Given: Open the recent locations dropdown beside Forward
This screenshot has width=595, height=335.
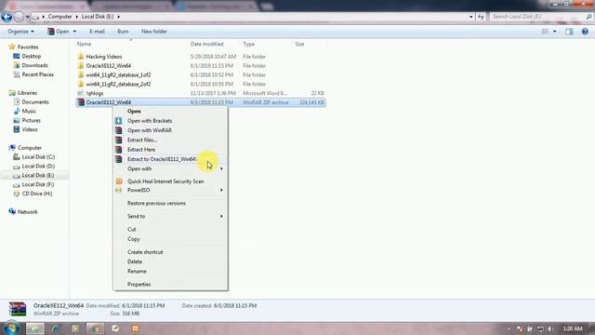Looking at the screenshot, I should (x=27, y=17).
